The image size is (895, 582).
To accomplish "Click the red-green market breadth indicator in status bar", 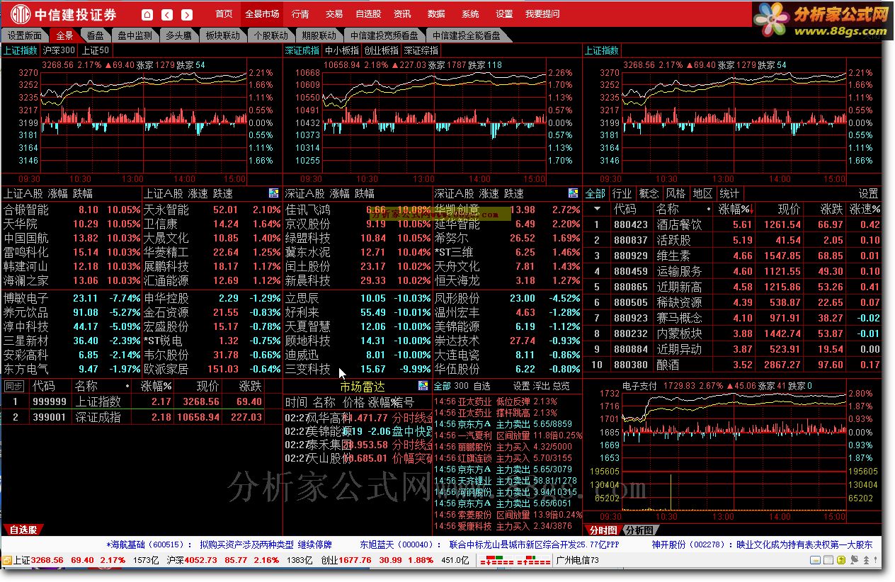I will (515, 560).
